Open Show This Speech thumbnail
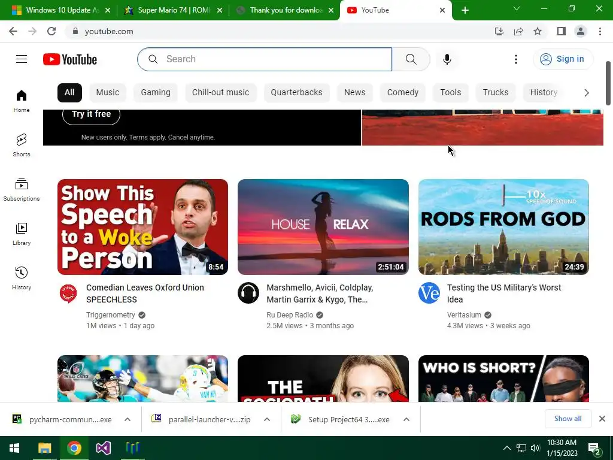Image resolution: width=613 pixels, height=460 pixels. 142,227
